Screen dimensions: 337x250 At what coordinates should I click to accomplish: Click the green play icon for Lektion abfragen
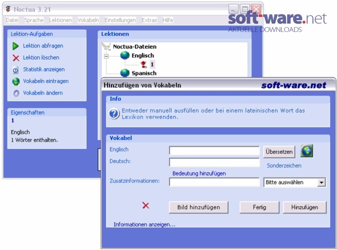15,46
